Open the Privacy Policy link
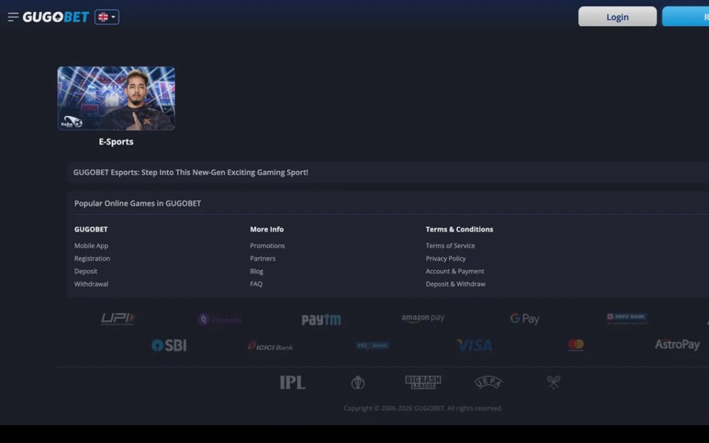The height and width of the screenshot is (443, 709). (x=446, y=258)
